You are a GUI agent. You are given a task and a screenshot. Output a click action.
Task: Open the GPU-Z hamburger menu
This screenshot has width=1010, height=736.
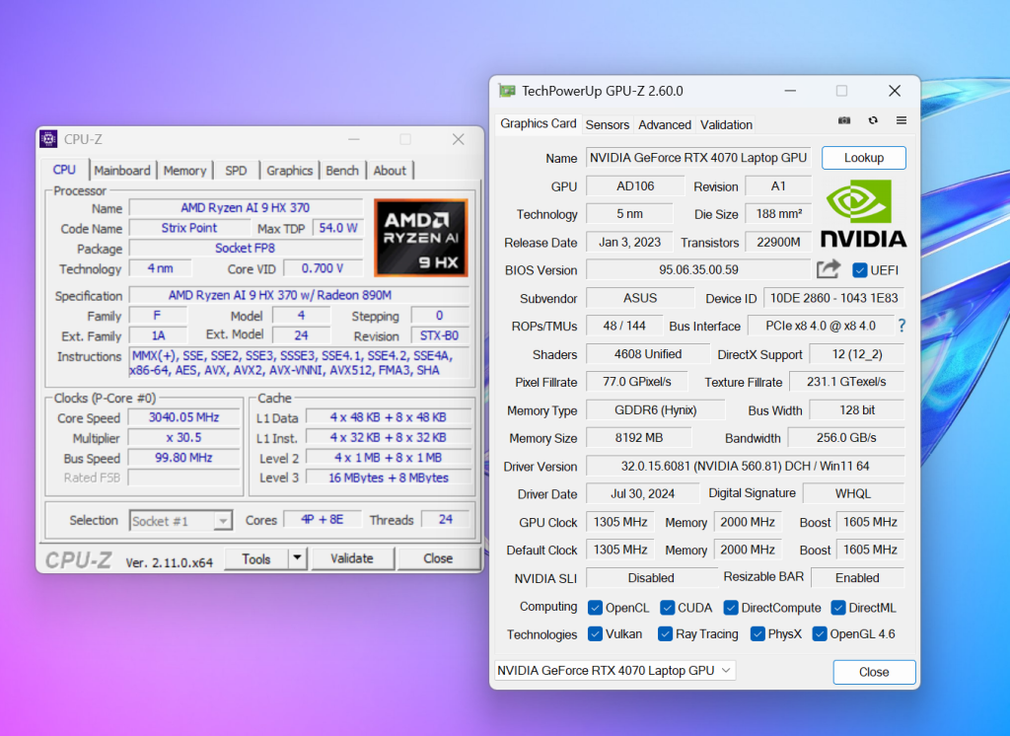[902, 120]
